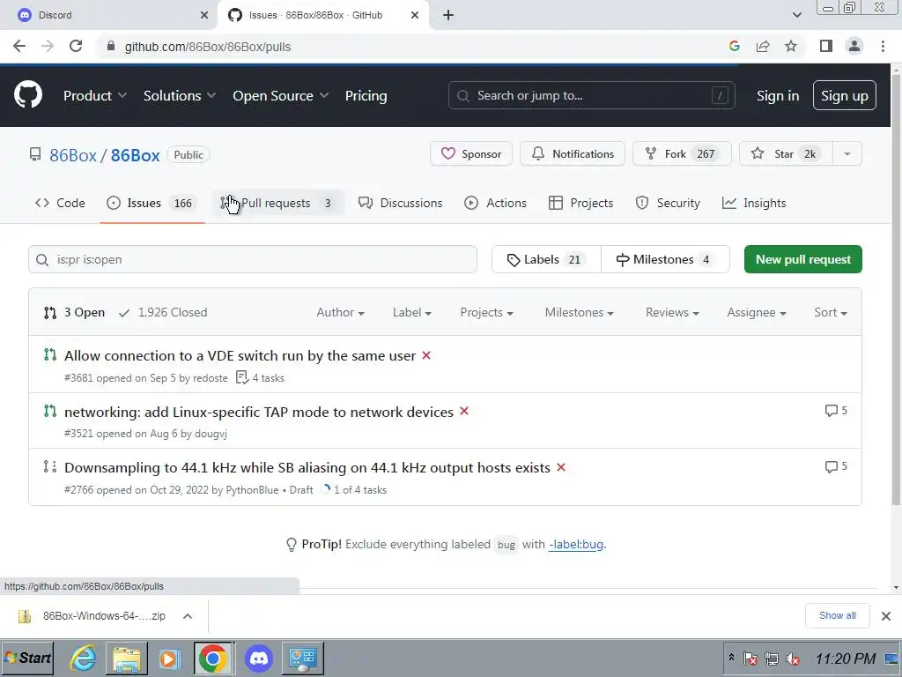Open the Projects tab

pyautogui.click(x=581, y=203)
